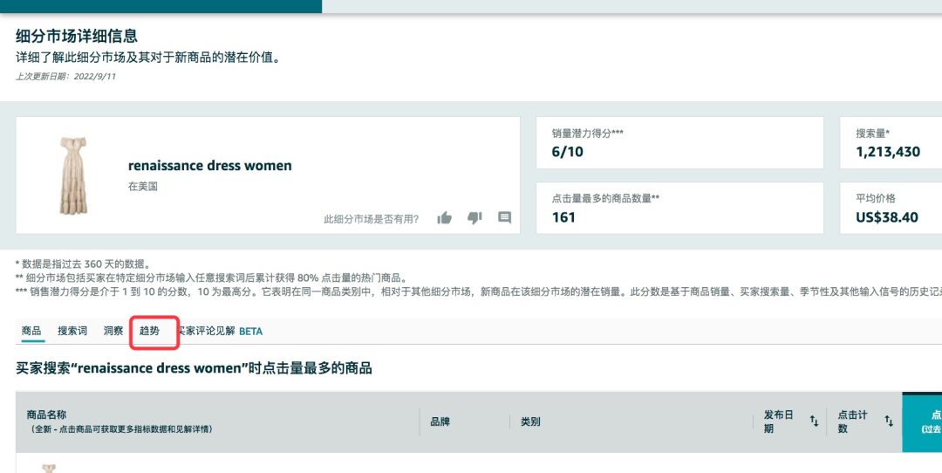Click the 6/10 sales potential score
The width and height of the screenshot is (942, 473).
567,152
